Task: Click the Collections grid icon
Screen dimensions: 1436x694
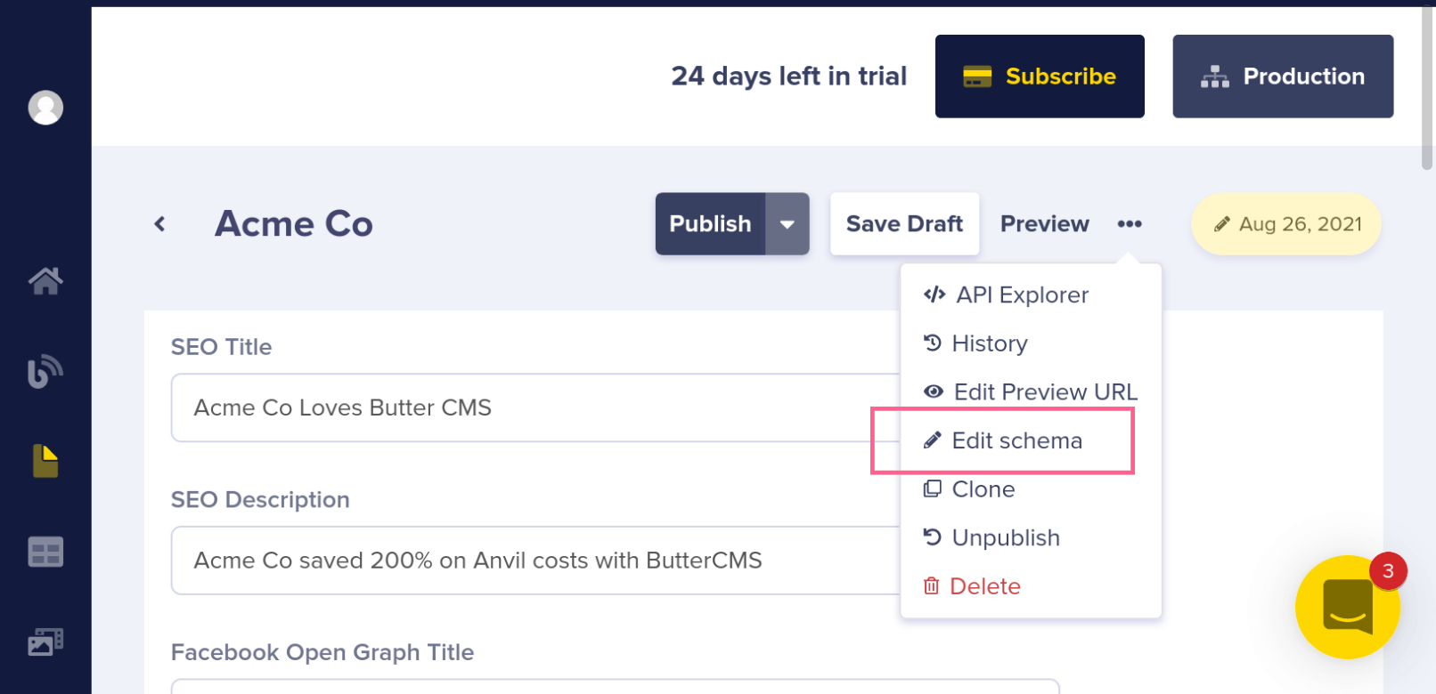Action: pyautogui.click(x=45, y=551)
